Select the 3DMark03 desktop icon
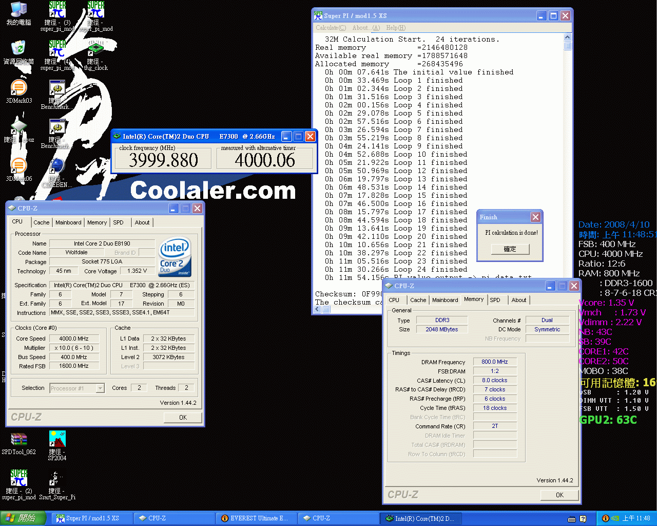 pos(19,88)
